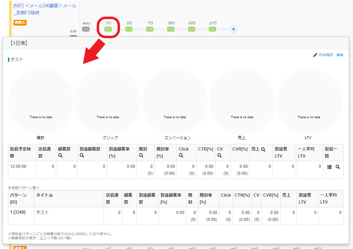The height and width of the screenshot is (249, 353).
Task: Select the 3日 mail step icon
Action: (x=129, y=29)
